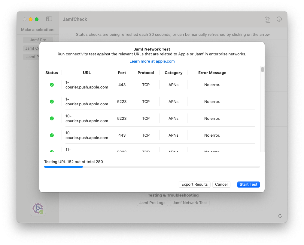The width and height of the screenshot is (304, 245).
Task: Click the Start Test button
Action: tap(248, 185)
